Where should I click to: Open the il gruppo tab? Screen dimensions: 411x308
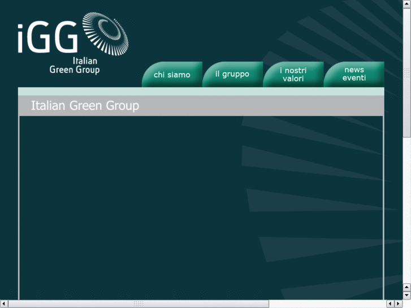233,75
